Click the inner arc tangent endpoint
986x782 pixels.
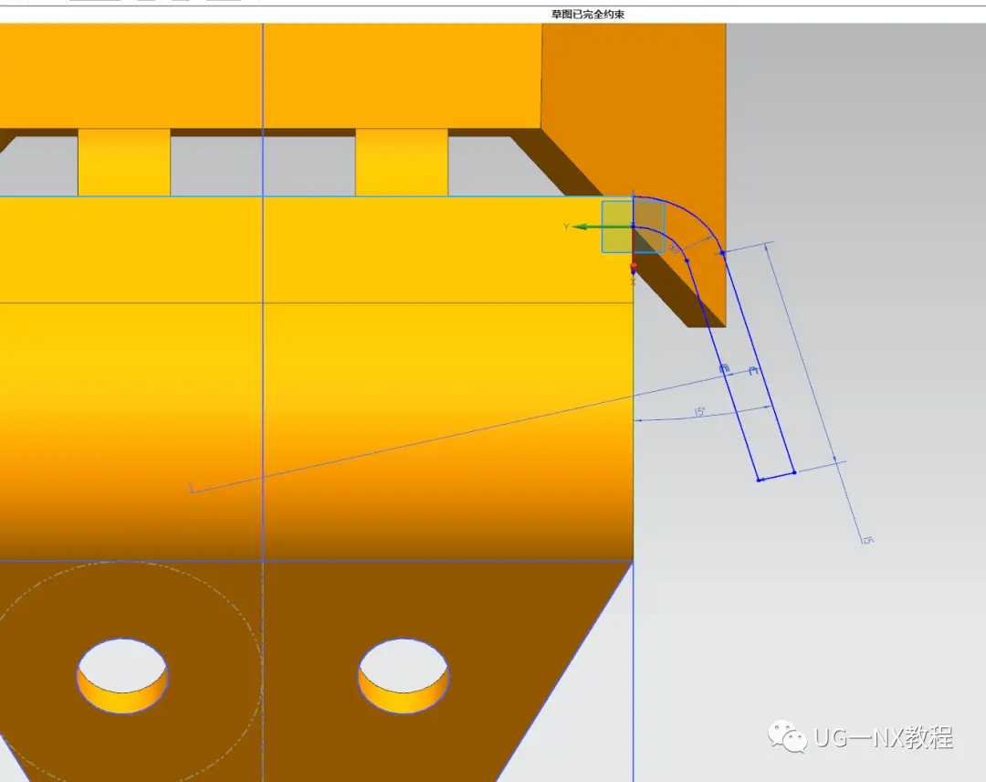pos(687,259)
